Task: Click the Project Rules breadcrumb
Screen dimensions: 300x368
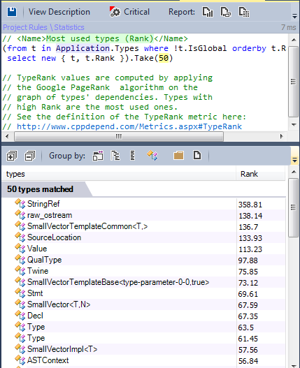Action: (x=25, y=27)
